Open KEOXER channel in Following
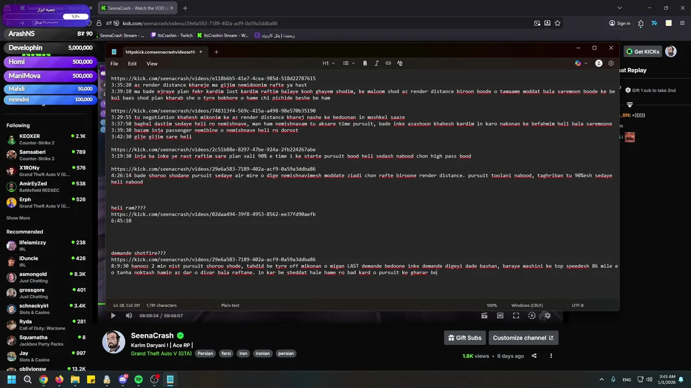 click(46, 140)
